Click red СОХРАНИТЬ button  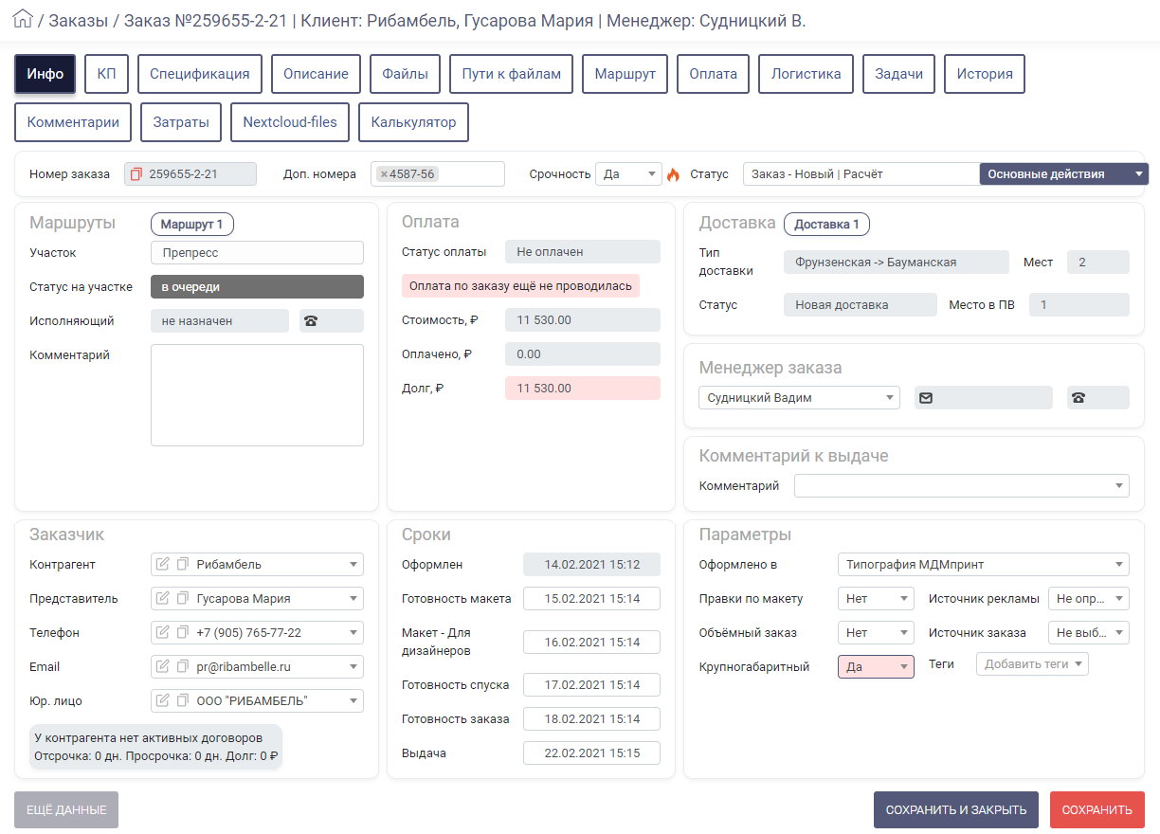point(1097,810)
